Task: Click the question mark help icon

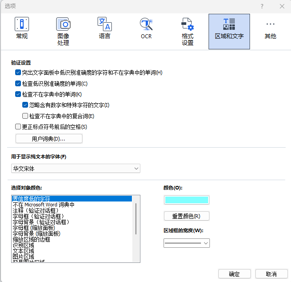Action: coord(262,6)
